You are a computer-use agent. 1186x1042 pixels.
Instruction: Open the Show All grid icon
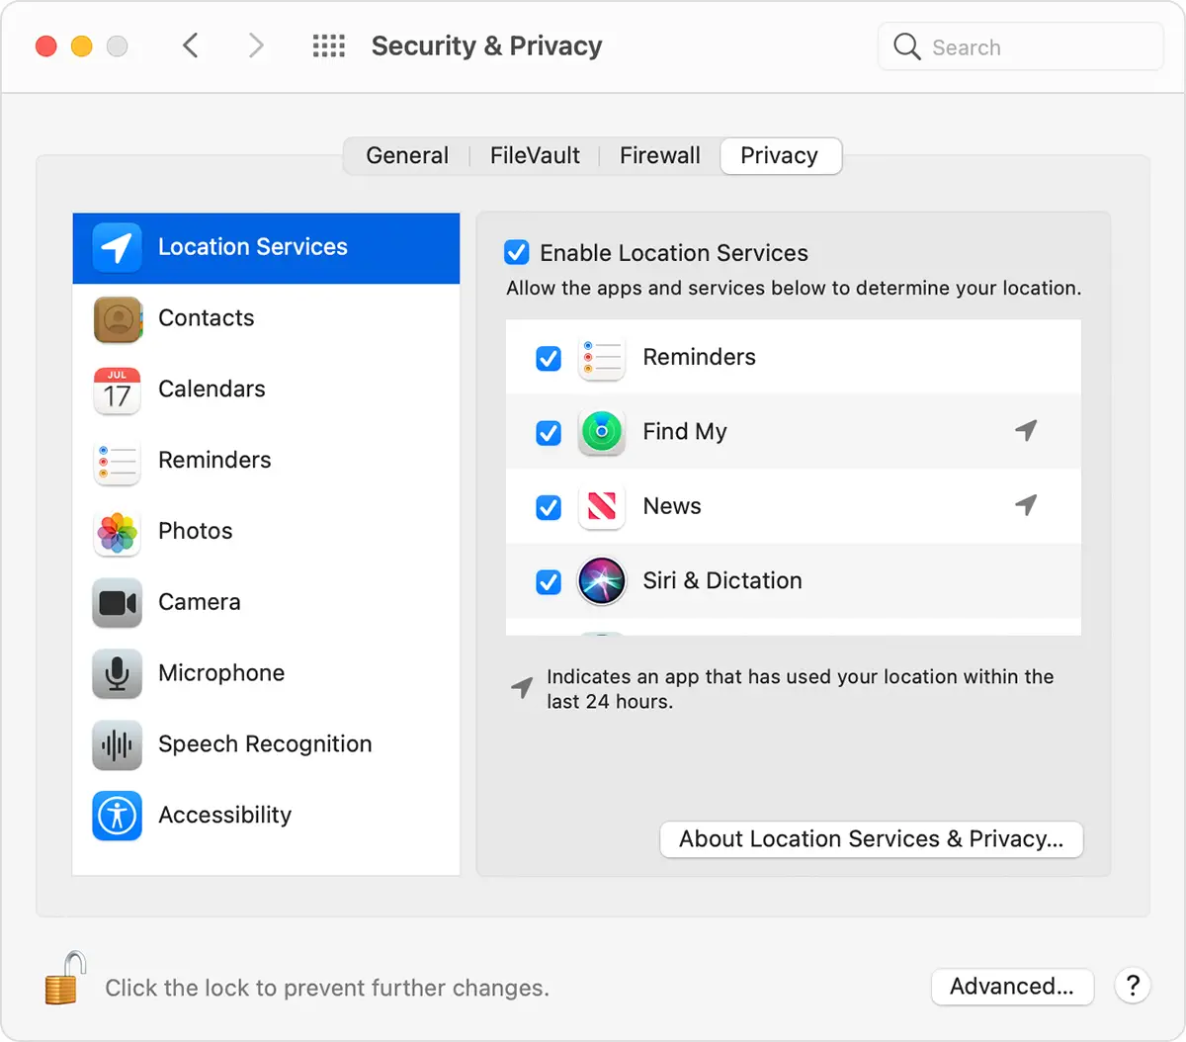329,46
